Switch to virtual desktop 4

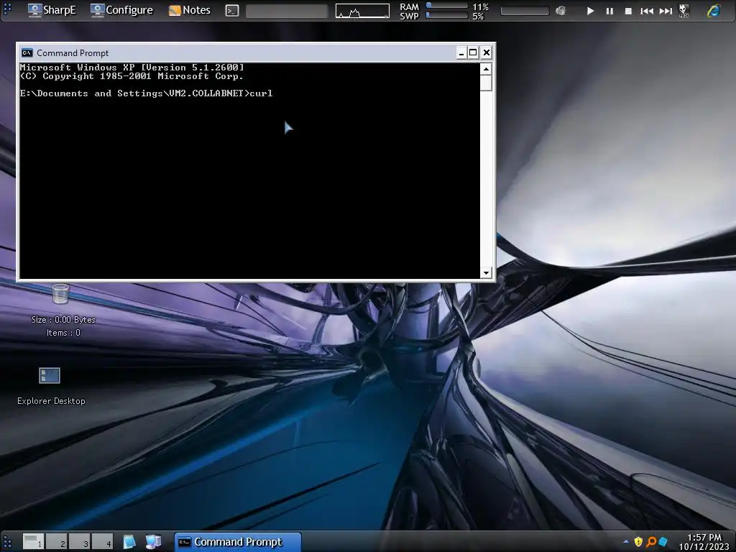[102, 541]
